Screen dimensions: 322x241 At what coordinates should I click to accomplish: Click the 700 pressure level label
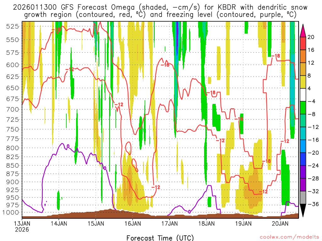click(x=12, y=109)
